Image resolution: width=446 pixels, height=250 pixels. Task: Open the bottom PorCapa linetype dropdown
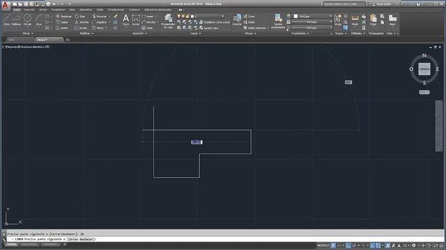(312, 28)
